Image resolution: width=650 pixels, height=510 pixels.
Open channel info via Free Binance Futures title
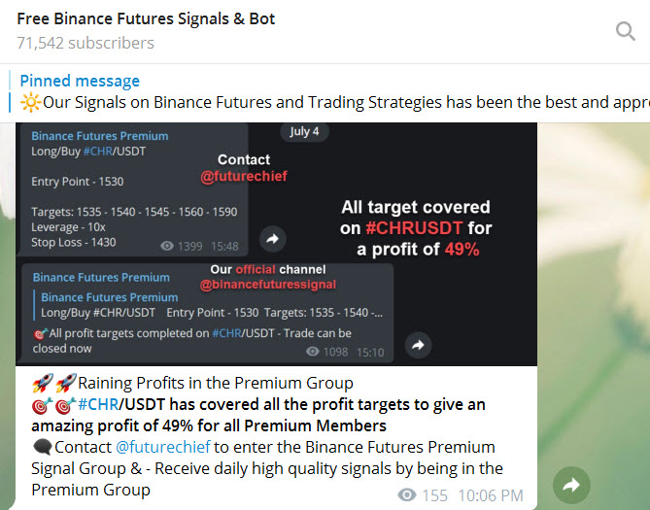[x=146, y=19]
